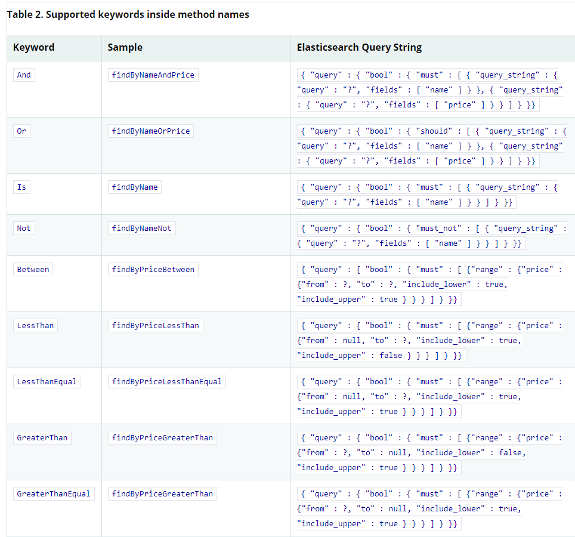
Task: Click the "Not" keyword code
Action: (24, 228)
